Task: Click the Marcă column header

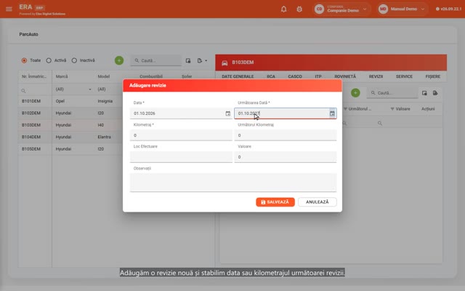Action: (x=62, y=76)
